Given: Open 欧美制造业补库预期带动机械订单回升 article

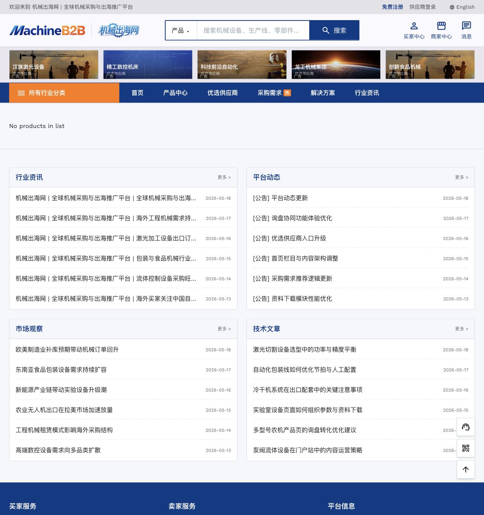Looking at the screenshot, I should click(67, 350).
